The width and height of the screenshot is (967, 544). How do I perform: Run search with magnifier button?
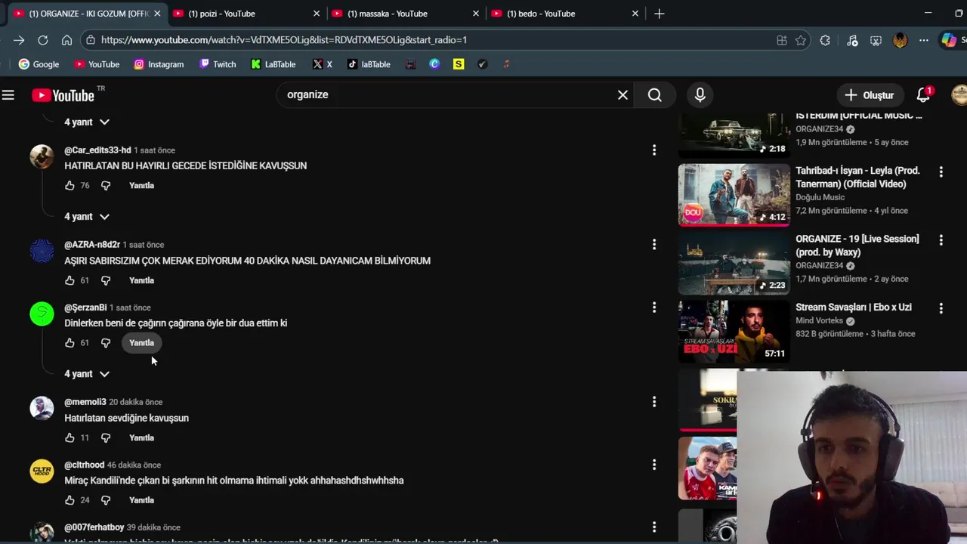(x=655, y=95)
